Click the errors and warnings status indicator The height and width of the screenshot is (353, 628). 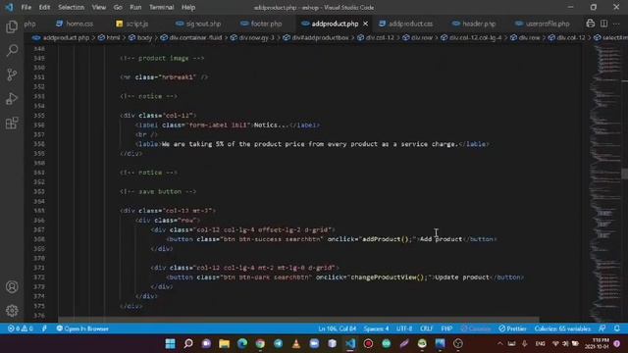tap(21, 328)
